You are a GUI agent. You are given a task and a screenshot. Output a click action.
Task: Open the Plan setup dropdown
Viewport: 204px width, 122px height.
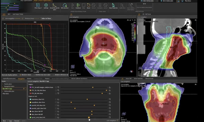(x=38, y=6)
